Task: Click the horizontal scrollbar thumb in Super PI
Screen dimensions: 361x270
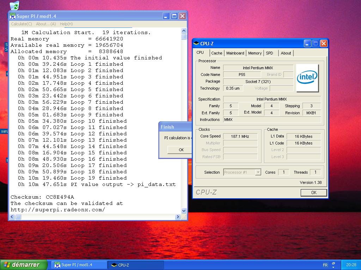Action: point(18,217)
